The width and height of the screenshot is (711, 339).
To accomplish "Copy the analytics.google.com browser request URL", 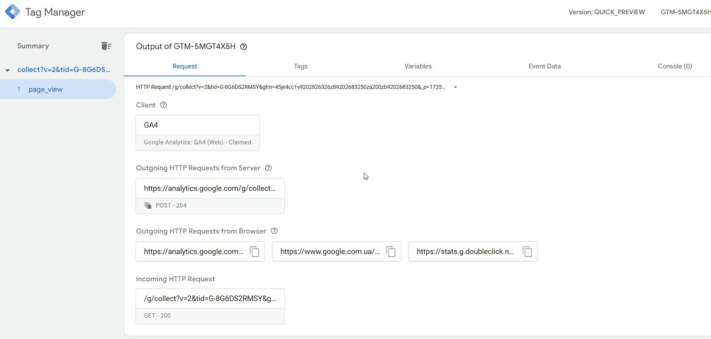I will (254, 252).
